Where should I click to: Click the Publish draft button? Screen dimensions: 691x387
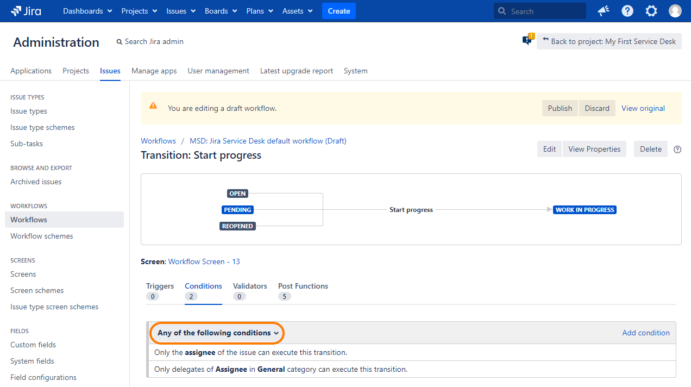[560, 108]
